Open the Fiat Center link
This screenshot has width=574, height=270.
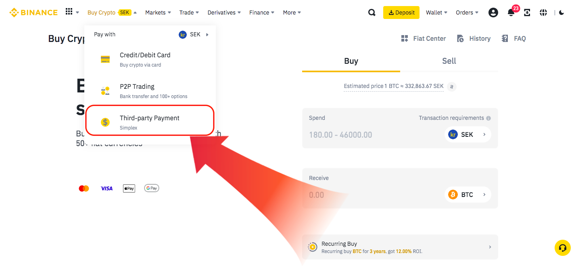pyautogui.click(x=424, y=38)
